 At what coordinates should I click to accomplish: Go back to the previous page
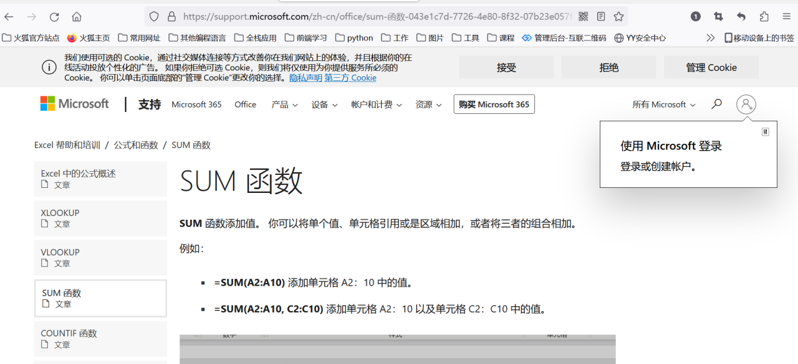pyautogui.click(x=9, y=17)
